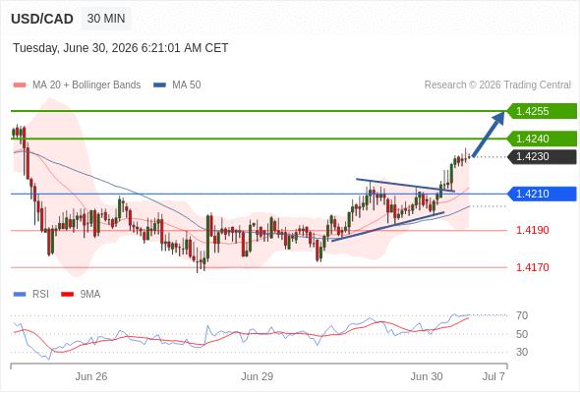
Task: Select the blue 1.4210 pivot price tag
Action: click(542, 194)
